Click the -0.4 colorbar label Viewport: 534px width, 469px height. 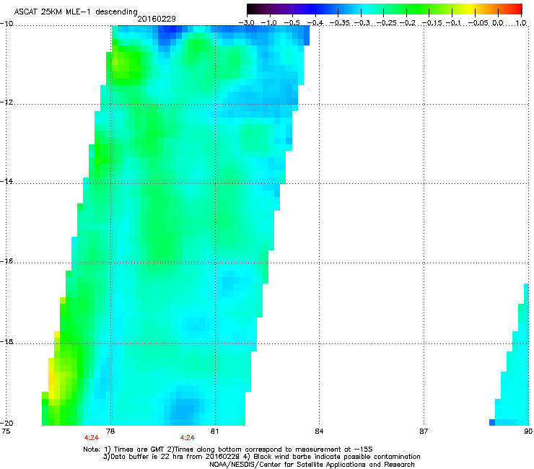315,23
